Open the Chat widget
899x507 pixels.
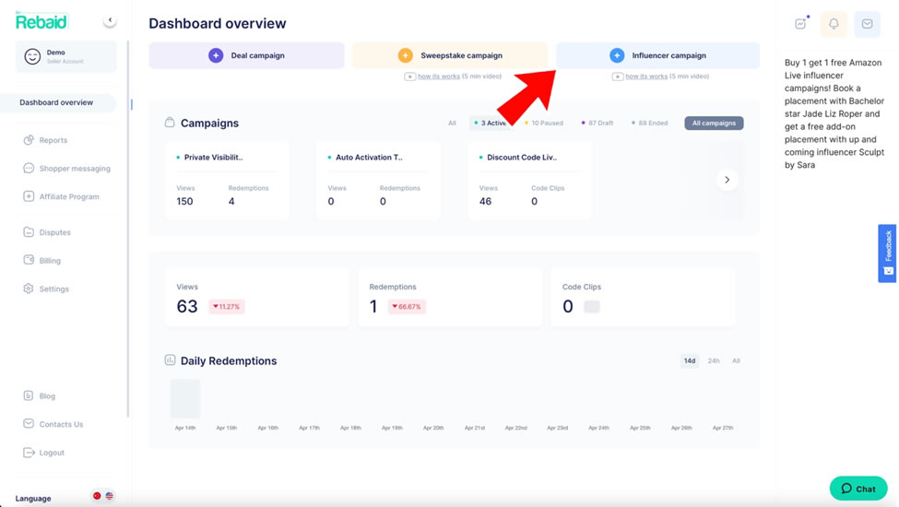tap(858, 489)
